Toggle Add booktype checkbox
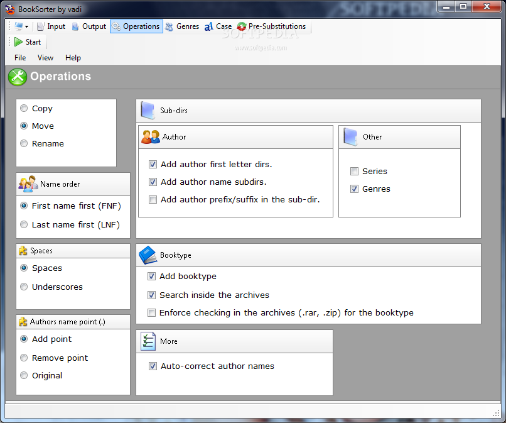This screenshot has width=506, height=423. (151, 277)
